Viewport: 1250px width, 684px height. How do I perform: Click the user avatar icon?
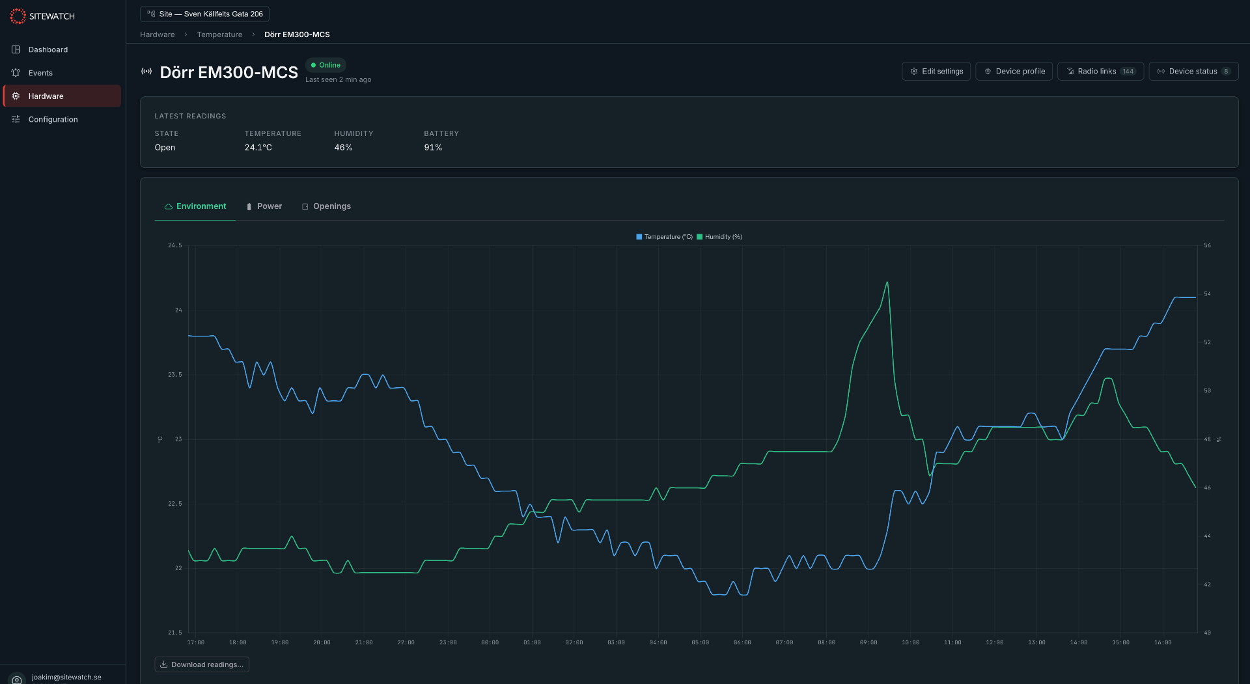coord(17,679)
